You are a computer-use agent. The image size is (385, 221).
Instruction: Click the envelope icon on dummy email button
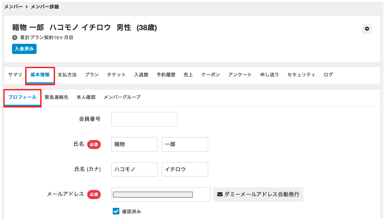click(x=220, y=194)
